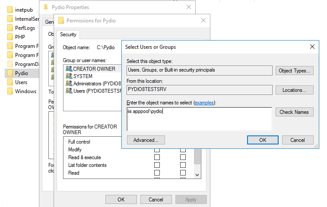327x207 pixels.
Task: Click the object type field
Action: (x=200, y=70)
